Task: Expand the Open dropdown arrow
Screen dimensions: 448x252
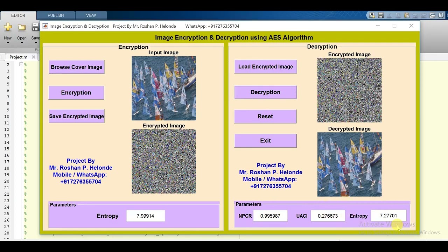Action: point(22,43)
